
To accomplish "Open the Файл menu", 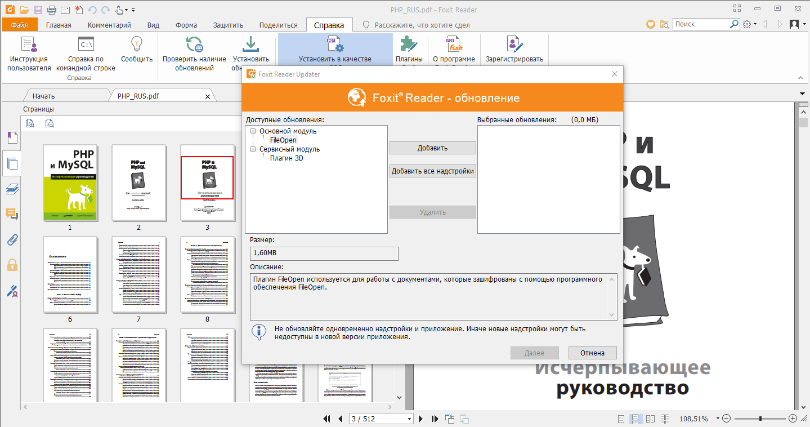I will (x=20, y=25).
